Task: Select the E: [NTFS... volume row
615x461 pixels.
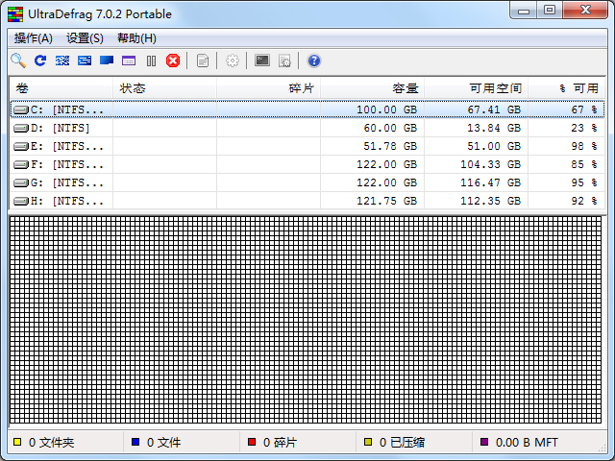Action: click(x=307, y=147)
